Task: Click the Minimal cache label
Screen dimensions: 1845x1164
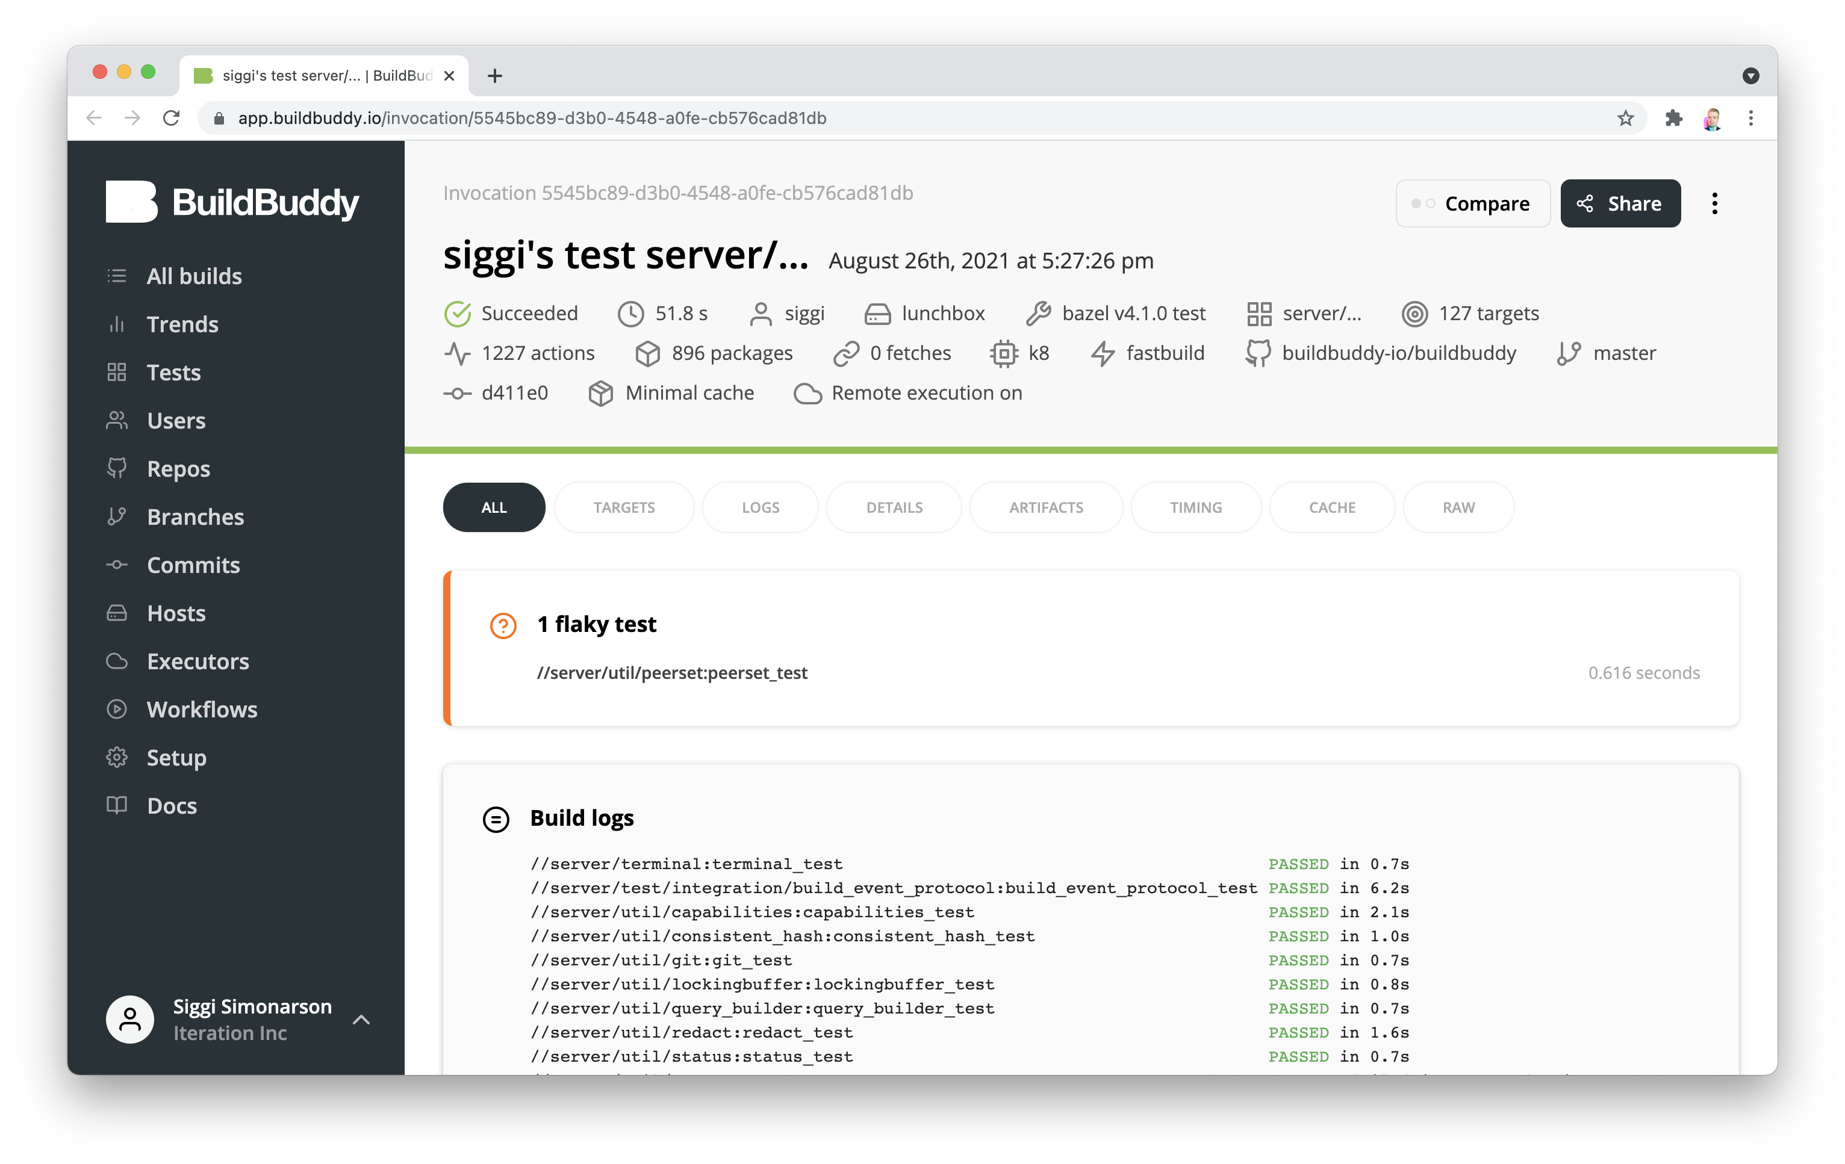Action: tap(689, 393)
